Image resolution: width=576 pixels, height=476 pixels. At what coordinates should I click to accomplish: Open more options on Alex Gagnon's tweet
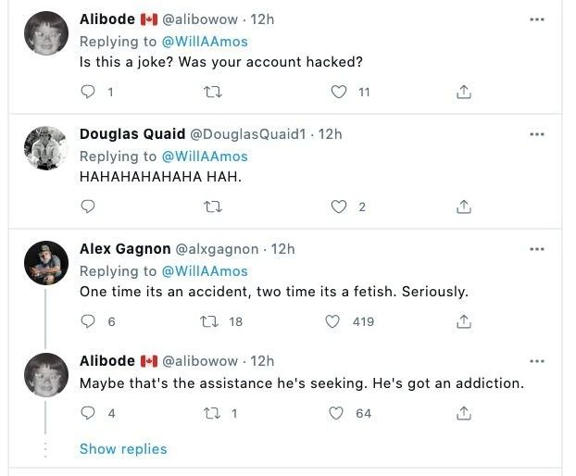pyautogui.click(x=537, y=249)
